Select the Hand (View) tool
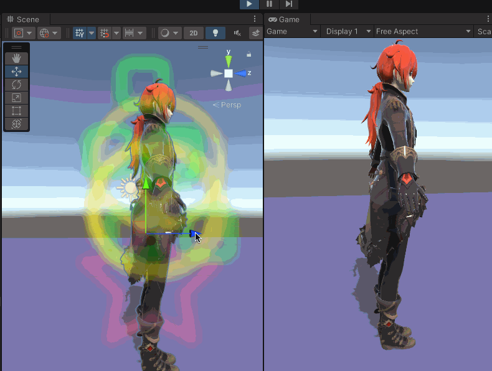 pyautogui.click(x=17, y=59)
